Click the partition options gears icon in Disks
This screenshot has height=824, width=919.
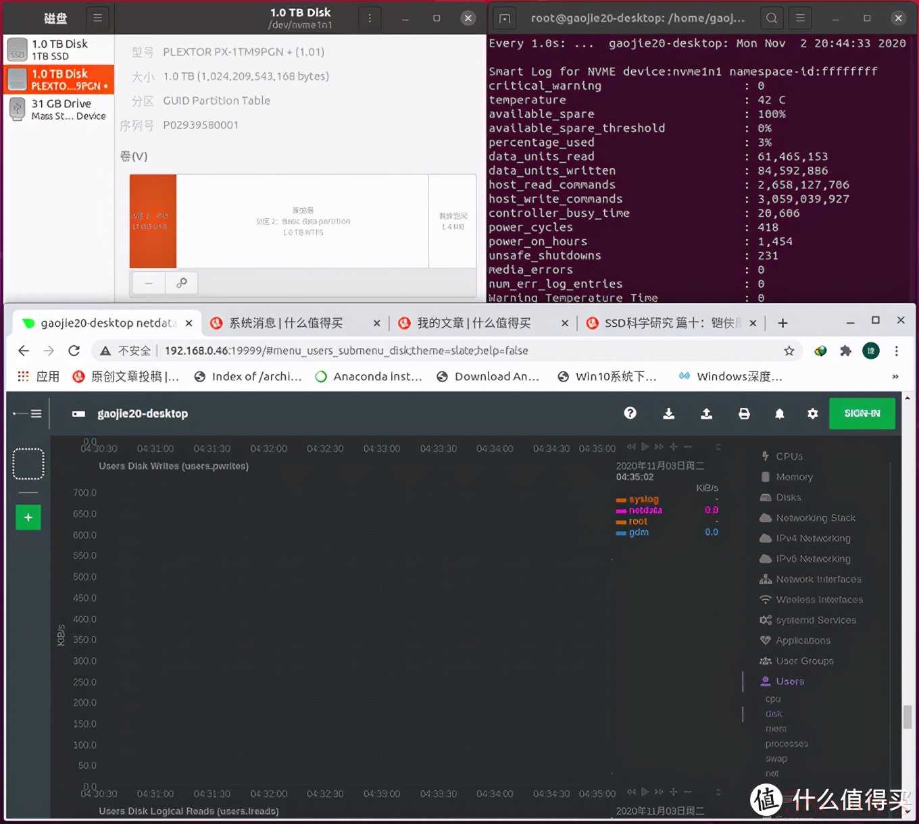[181, 283]
